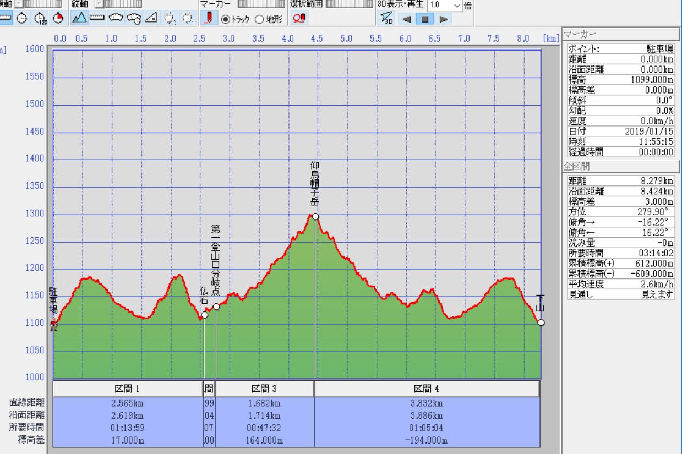Click the 164.000m elevation difference cell
The image size is (682, 454).
tap(265, 440)
